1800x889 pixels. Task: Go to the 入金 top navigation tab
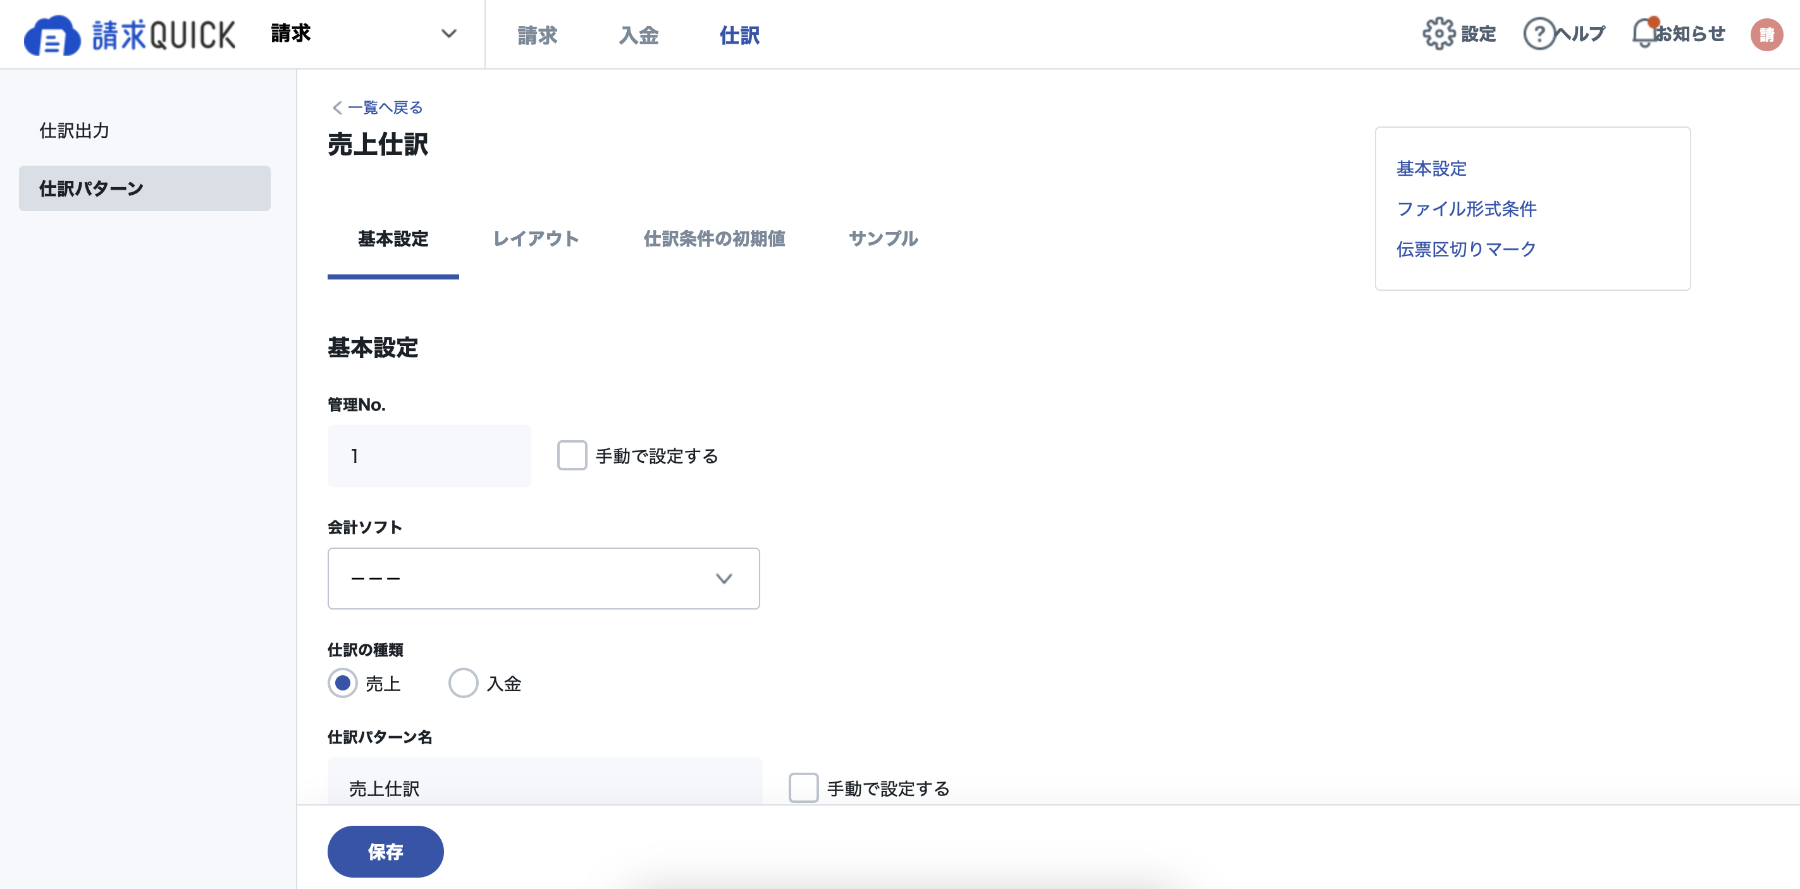click(638, 35)
